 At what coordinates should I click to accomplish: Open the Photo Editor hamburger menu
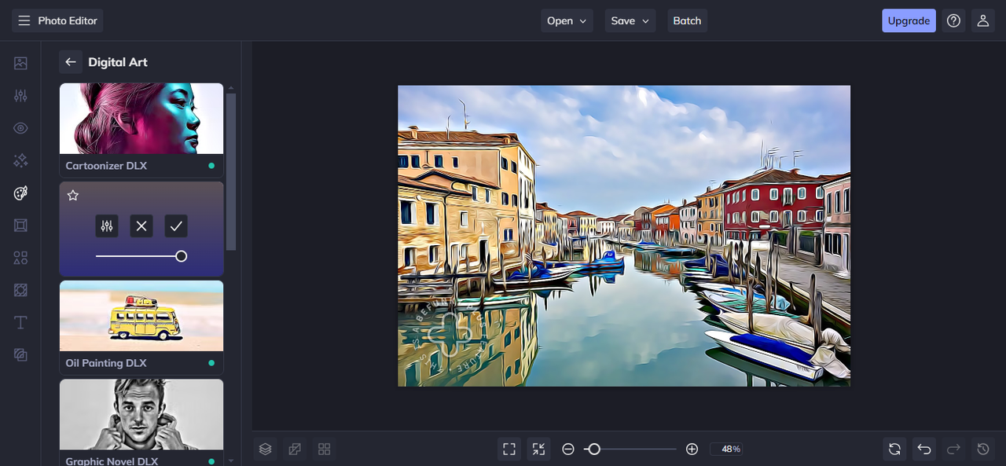pos(24,21)
